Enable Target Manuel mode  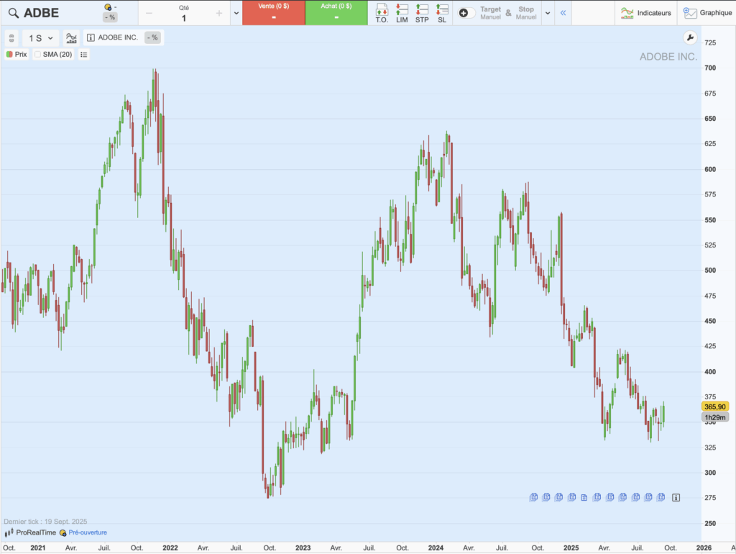(x=492, y=13)
